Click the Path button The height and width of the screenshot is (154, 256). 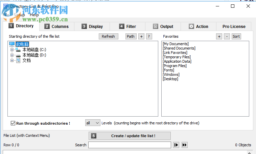131,36
